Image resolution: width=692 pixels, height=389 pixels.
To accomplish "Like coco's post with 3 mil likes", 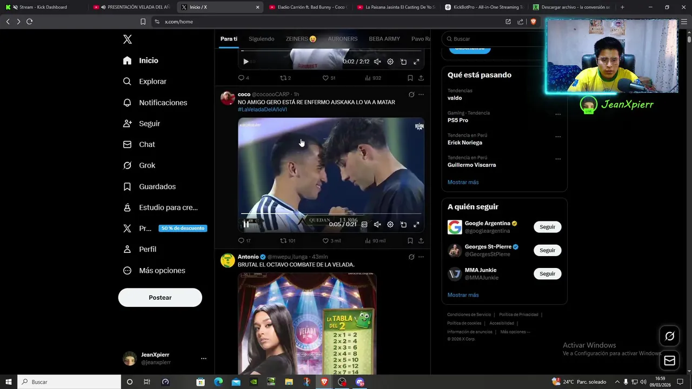I will pos(325,240).
